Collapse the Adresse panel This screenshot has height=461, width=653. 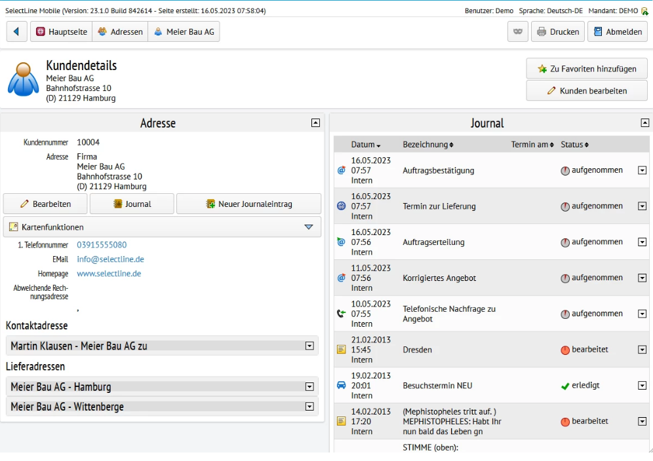tap(315, 122)
